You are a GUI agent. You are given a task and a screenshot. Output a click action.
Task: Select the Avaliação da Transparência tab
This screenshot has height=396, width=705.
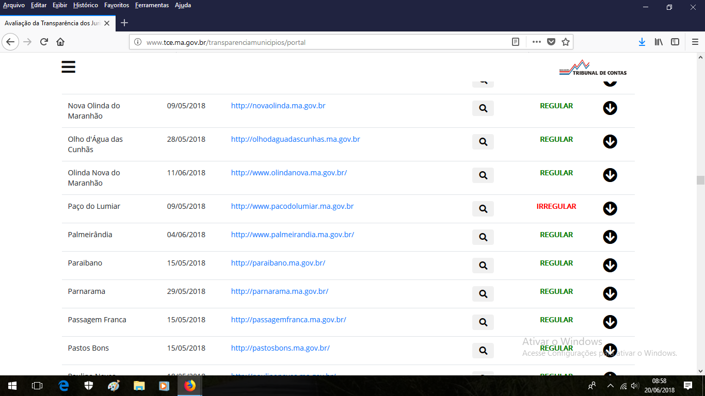point(57,23)
